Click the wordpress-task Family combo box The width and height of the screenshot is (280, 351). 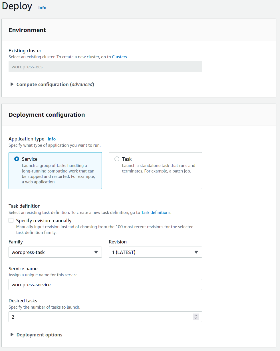tap(51, 252)
